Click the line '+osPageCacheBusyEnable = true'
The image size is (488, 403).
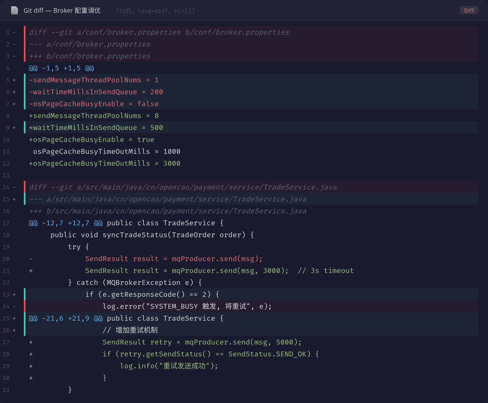(x=92, y=139)
